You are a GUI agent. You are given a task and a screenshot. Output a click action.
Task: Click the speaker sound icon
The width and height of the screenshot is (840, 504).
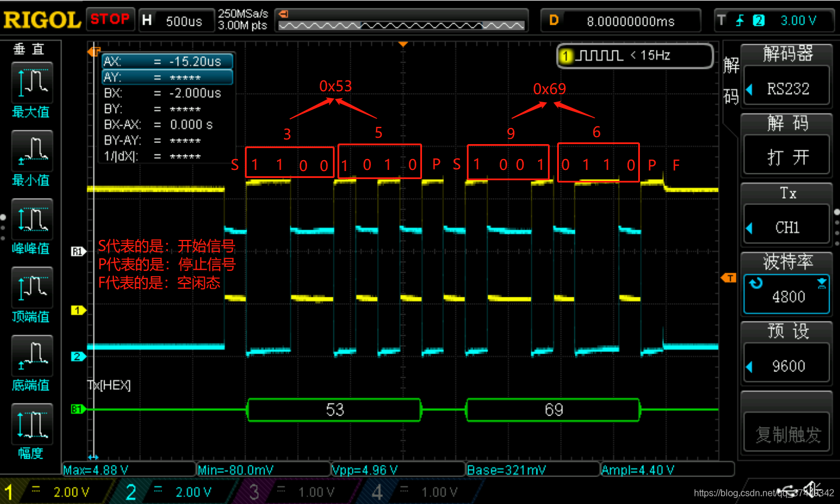(x=812, y=490)
